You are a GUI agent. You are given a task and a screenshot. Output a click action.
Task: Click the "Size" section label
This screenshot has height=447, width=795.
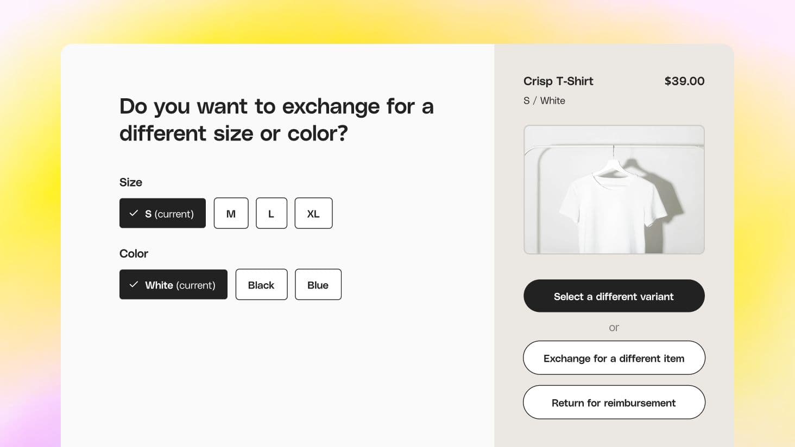click(131, 182)
